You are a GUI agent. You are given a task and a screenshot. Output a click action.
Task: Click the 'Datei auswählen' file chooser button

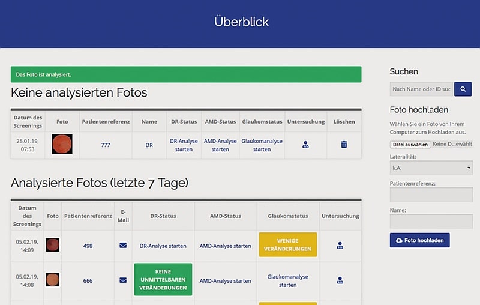coord(410,145)
